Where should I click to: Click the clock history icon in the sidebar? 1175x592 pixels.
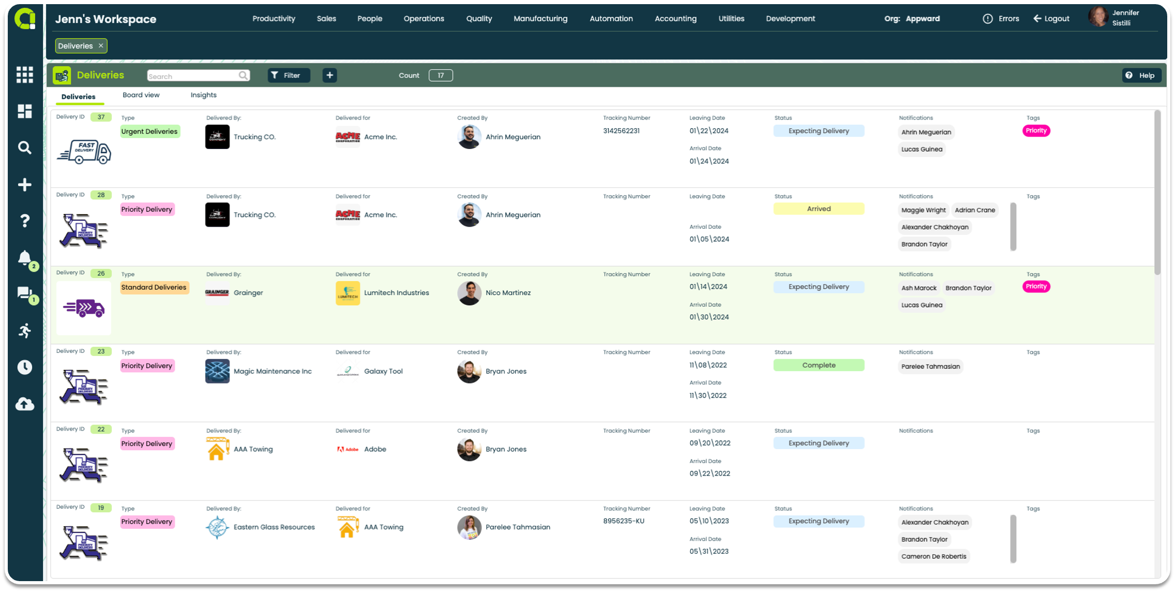pyautogui.click(x=24, y=367)
